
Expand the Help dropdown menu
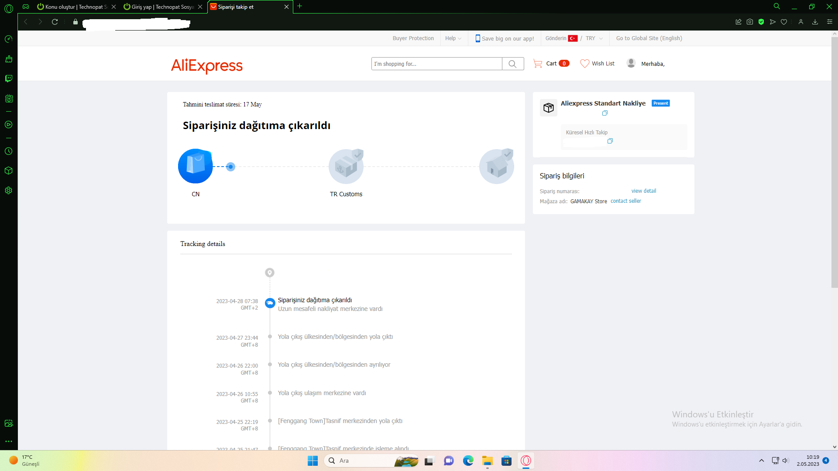click(x=453, y=38)
